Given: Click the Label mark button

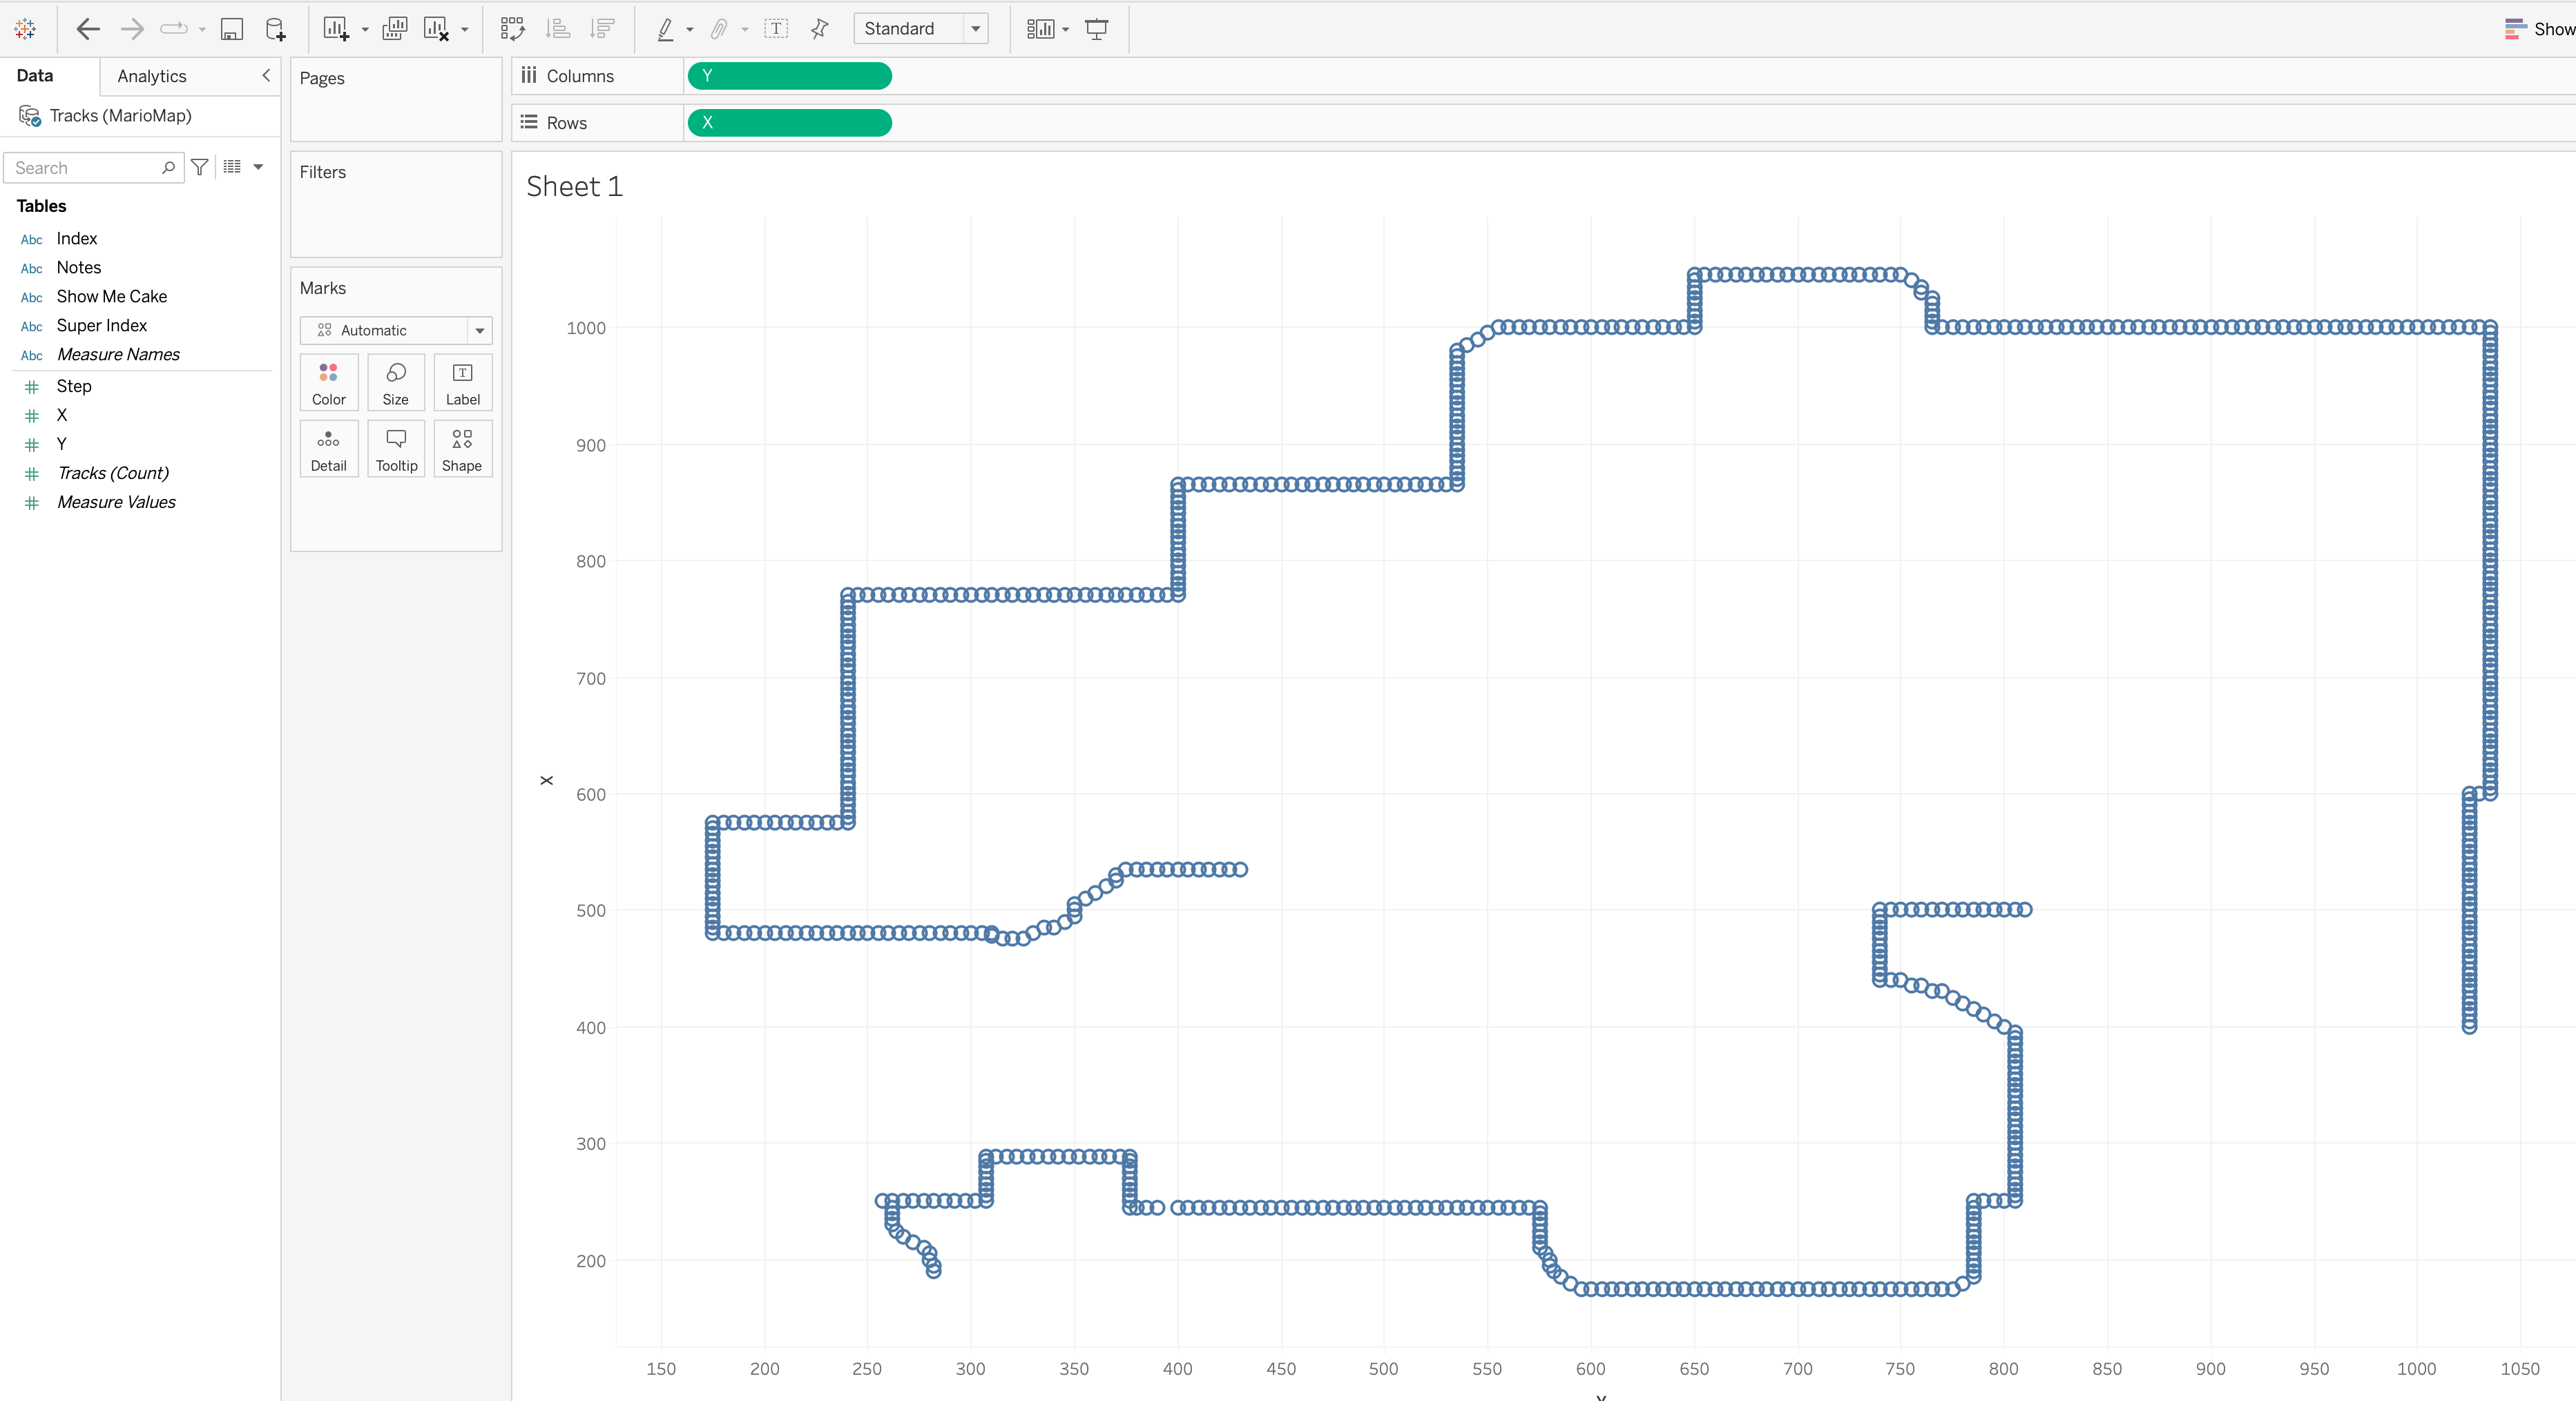Looking at the screenshot, I should [461, 383].
